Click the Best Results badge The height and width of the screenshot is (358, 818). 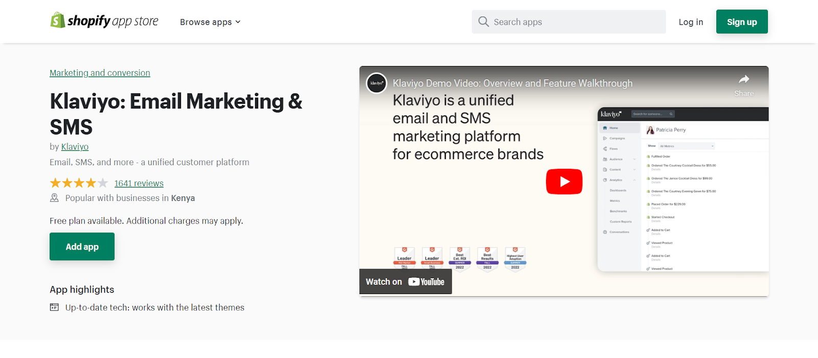(487, 259)
